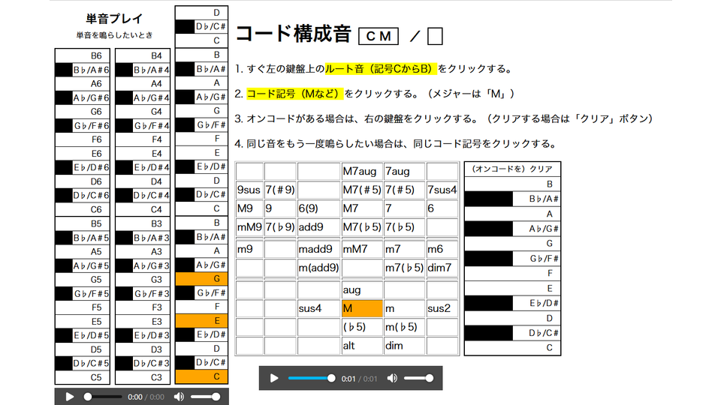This screenshot has width=721, height=405.
Task: Choose the sus4 chord cell
Action: 318,308
